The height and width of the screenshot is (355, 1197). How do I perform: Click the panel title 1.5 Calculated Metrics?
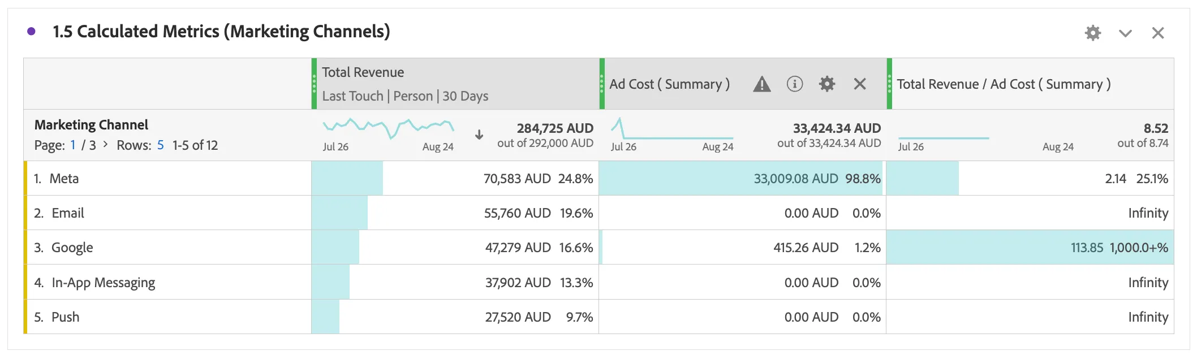coord(221,32)
